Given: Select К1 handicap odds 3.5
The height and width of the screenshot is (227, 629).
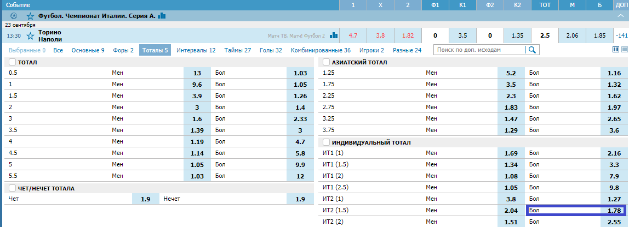Looking at the screenshot, I should click(x=462, y=35).
